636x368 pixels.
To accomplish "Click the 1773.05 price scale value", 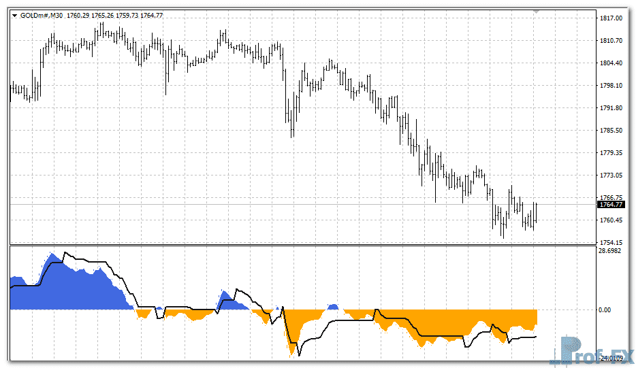I will [x=609, y=175].
